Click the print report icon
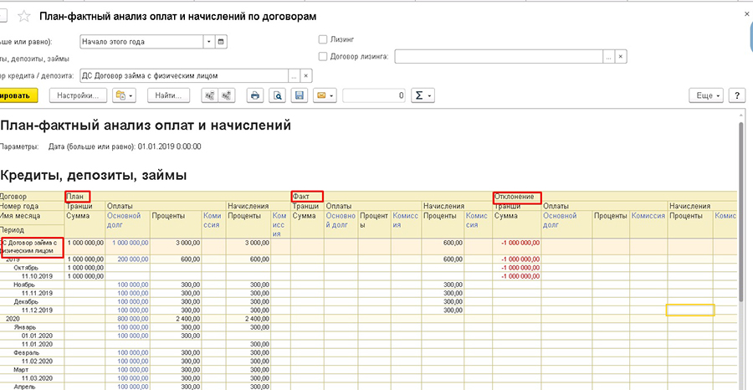The width and height of the screenshot is (753, 390). [255, 95]
